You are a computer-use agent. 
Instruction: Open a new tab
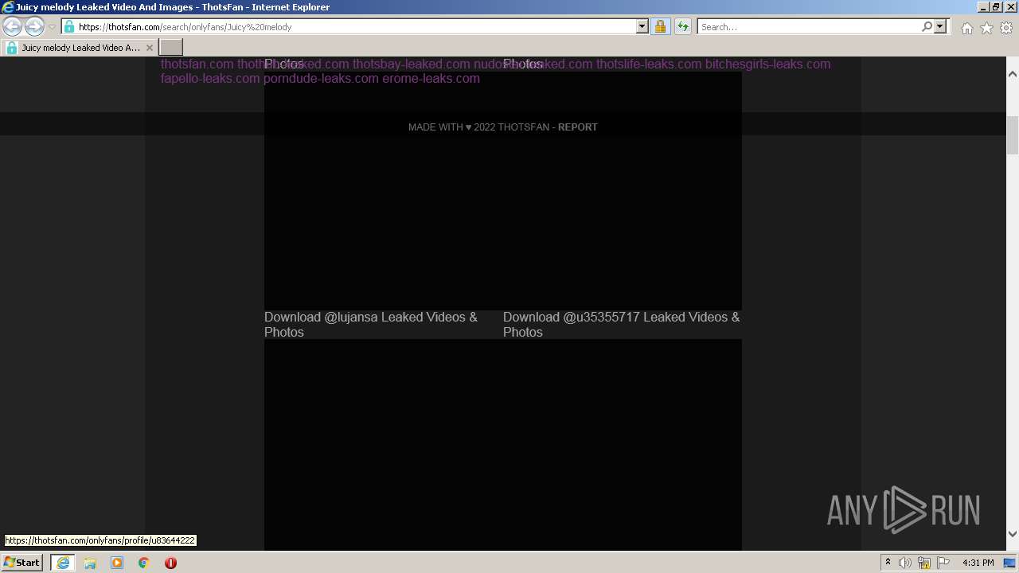(171, 48)
